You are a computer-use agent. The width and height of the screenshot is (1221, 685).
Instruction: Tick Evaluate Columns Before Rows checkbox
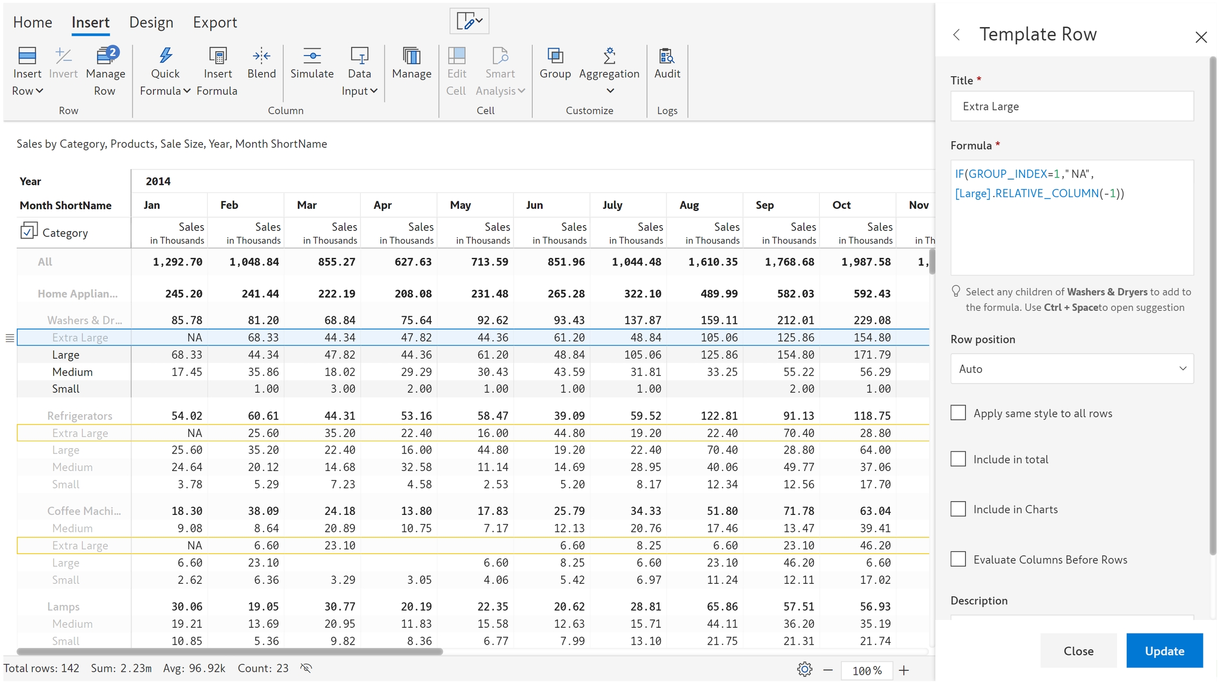958,559
